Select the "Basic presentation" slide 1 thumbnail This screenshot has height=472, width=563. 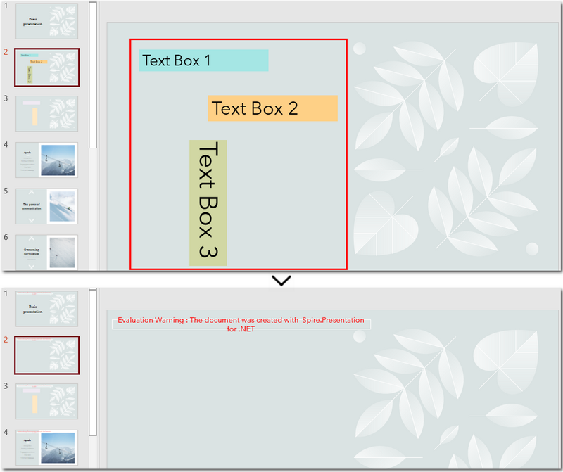pos(46,21)
